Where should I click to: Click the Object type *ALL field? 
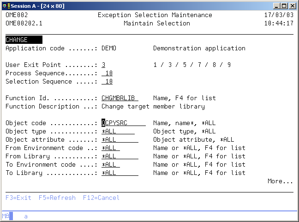point(118,132)
